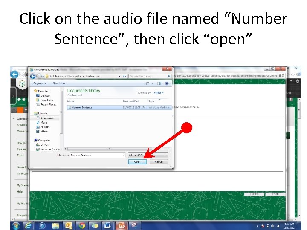Click the power icon in page header
Image resolution: width=307 pixels, height=230 pixels.
(298, 81)
